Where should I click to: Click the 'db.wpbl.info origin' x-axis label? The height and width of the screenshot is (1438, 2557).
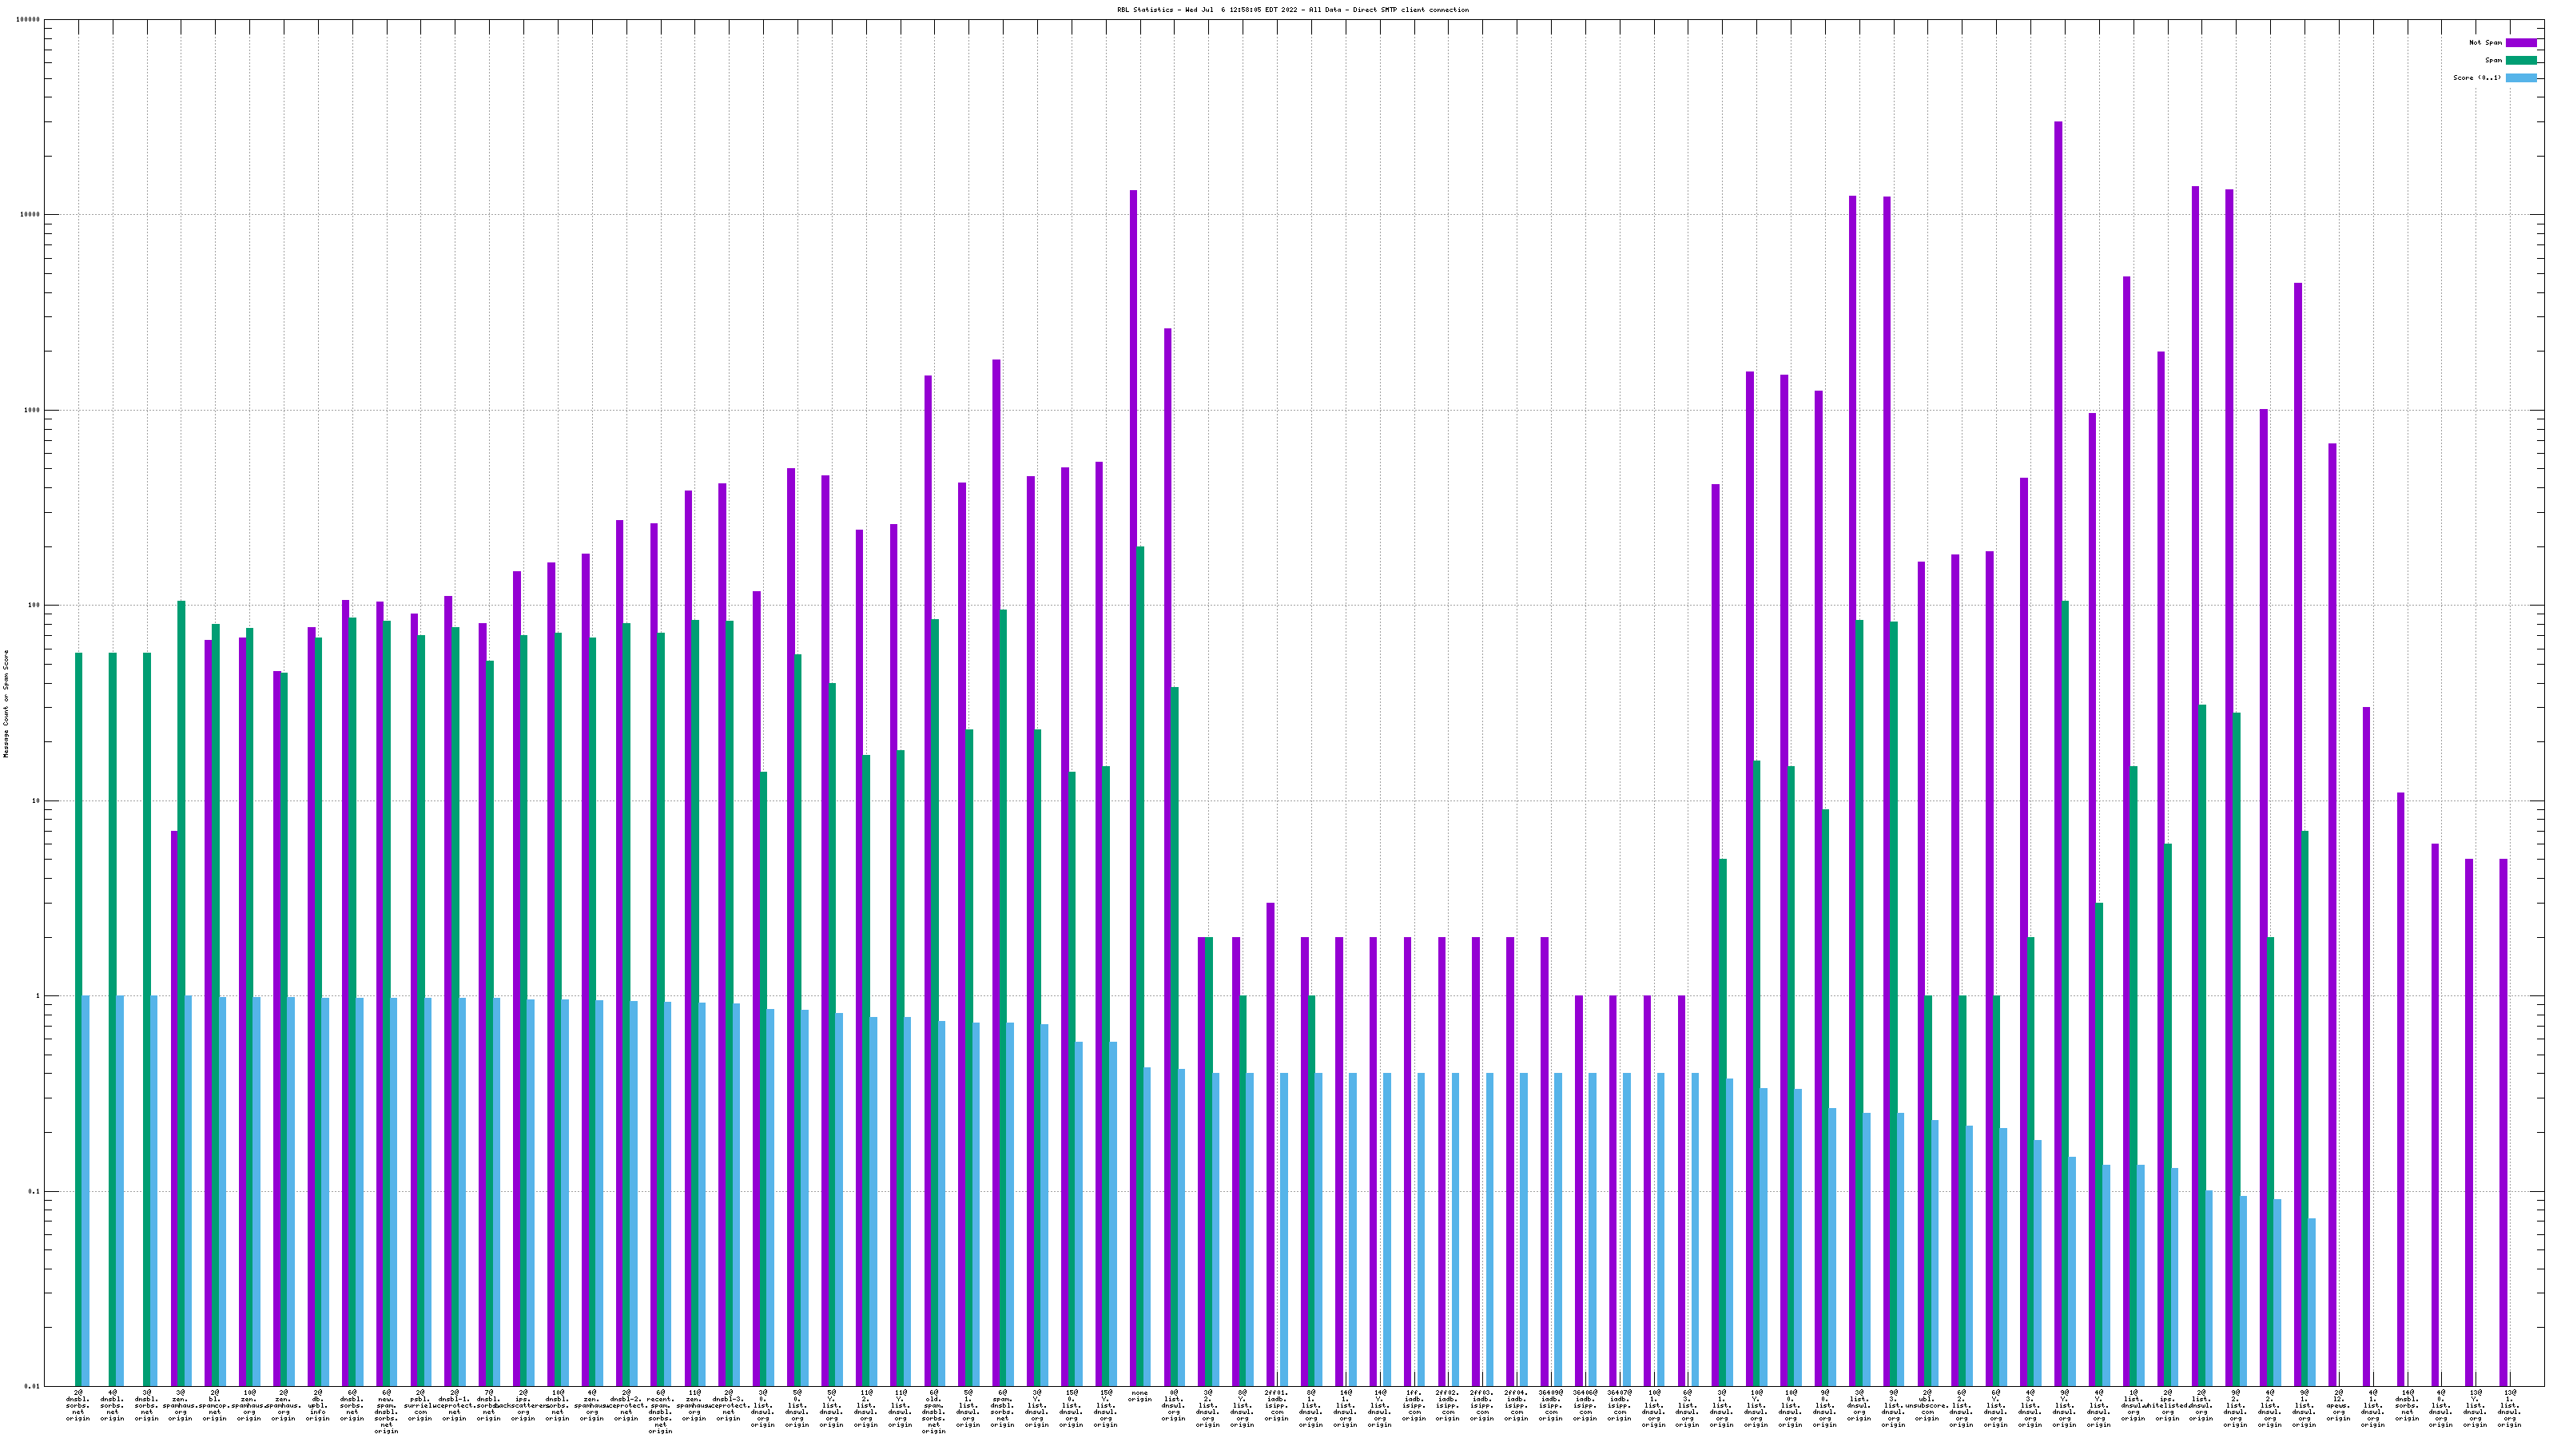click(318, 1405)
